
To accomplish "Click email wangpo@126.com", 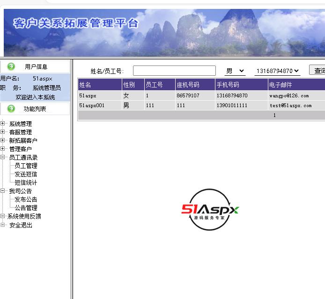I will pyautogui.click(x=289, y=95).
